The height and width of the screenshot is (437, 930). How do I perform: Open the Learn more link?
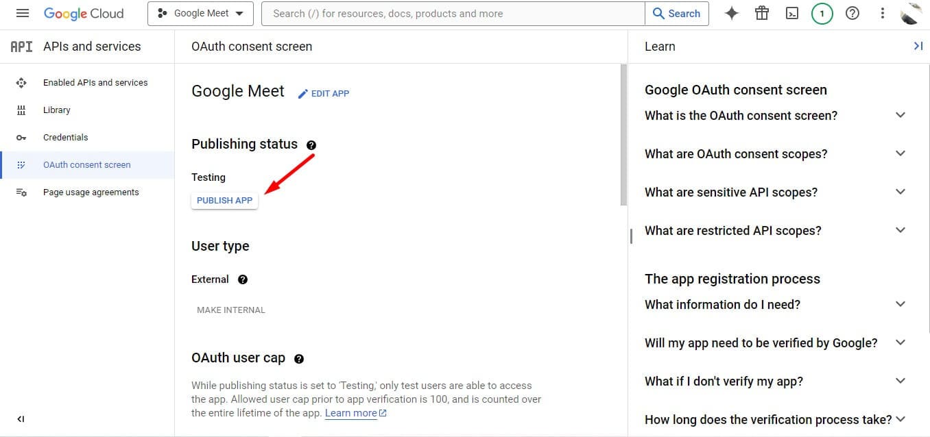click(x=356, y=413)
